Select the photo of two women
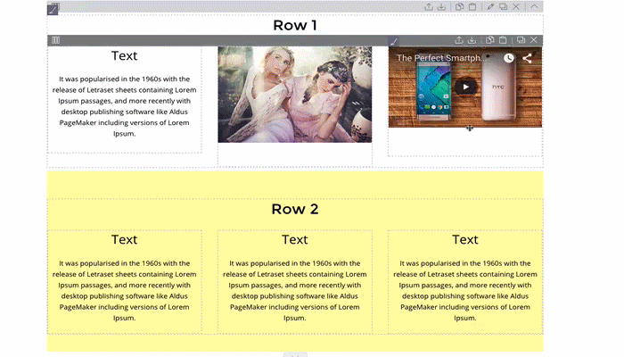Viewport: 624px width, 357px height. coord(295,95)
